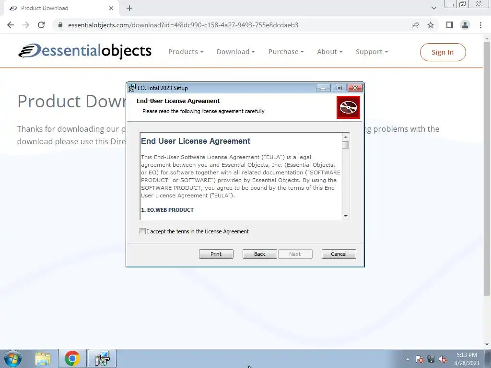Click the installer disc logo icon
Screen dimensions: 491x368
[x=348, y=107]
